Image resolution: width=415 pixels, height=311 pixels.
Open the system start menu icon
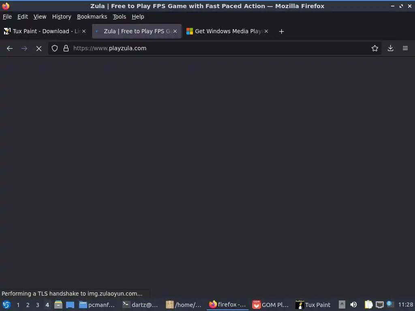click(x=6, y=305)
